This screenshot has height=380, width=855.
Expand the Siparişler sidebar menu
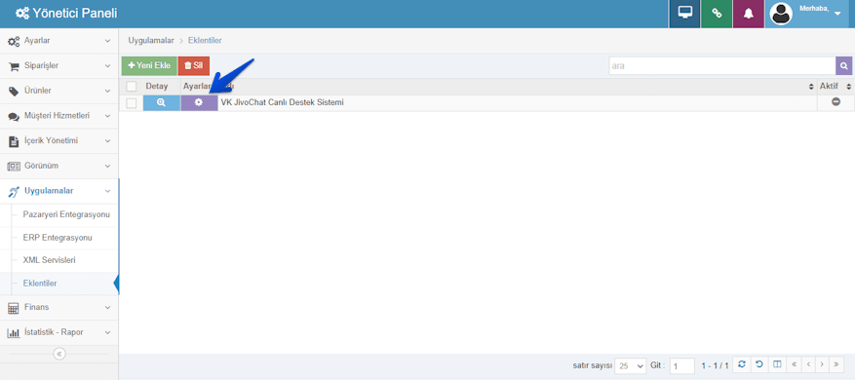tap(58, 66)
